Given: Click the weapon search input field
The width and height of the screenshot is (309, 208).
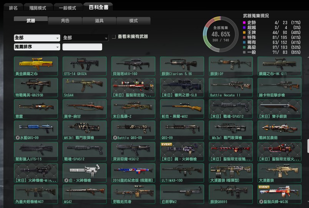Looking at the screenshot, I should click(82, 47).
